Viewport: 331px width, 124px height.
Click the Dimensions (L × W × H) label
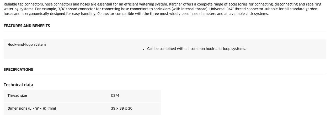pyautogui.click(x=32, y=108)
